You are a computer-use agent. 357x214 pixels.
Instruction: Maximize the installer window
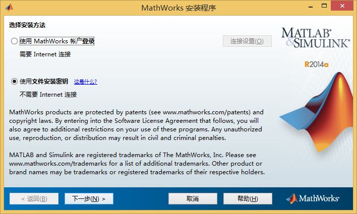[324, 6]
